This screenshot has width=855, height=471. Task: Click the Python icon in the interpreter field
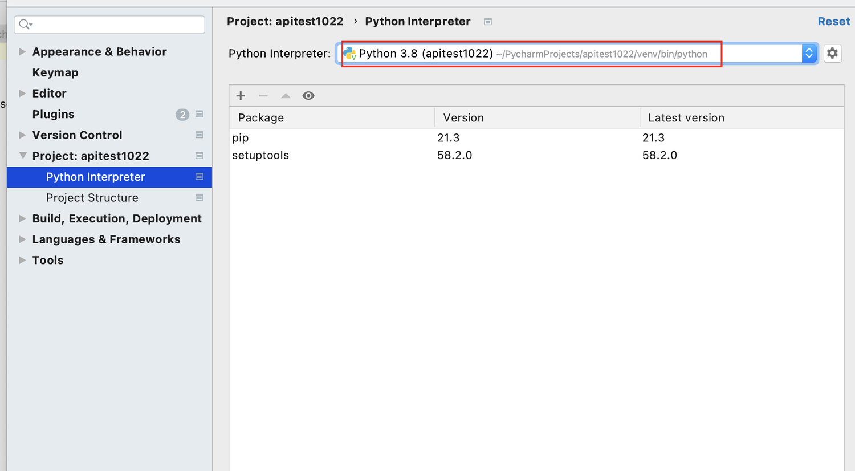pos(349,54)
